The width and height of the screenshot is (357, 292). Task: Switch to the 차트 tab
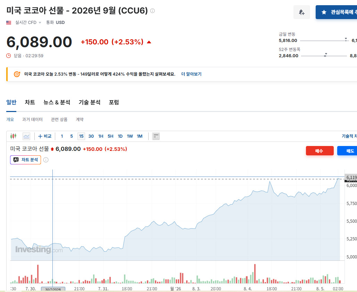coord(30,102)
